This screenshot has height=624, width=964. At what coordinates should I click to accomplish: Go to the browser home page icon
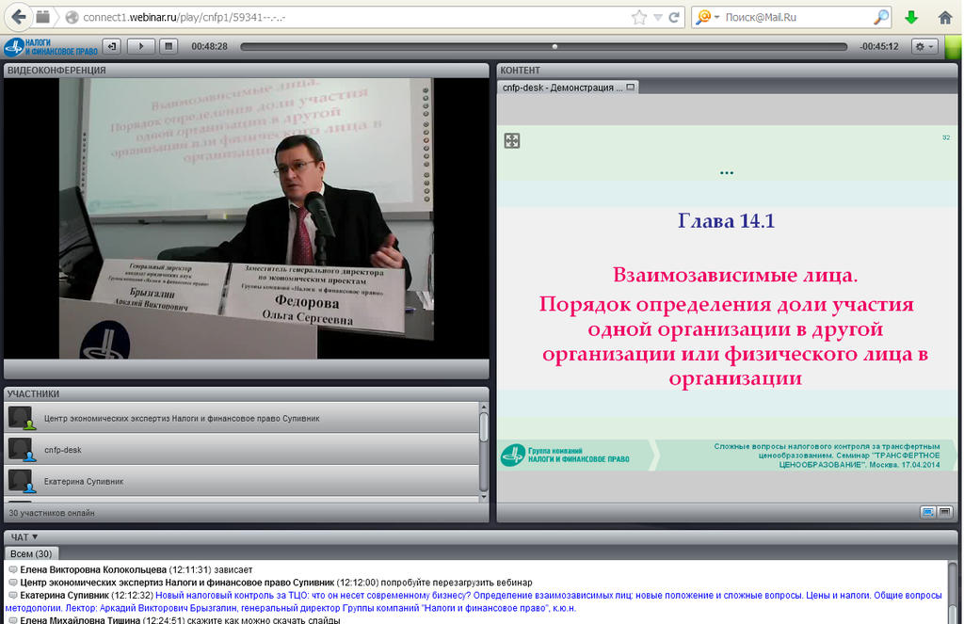coord(945,17)
